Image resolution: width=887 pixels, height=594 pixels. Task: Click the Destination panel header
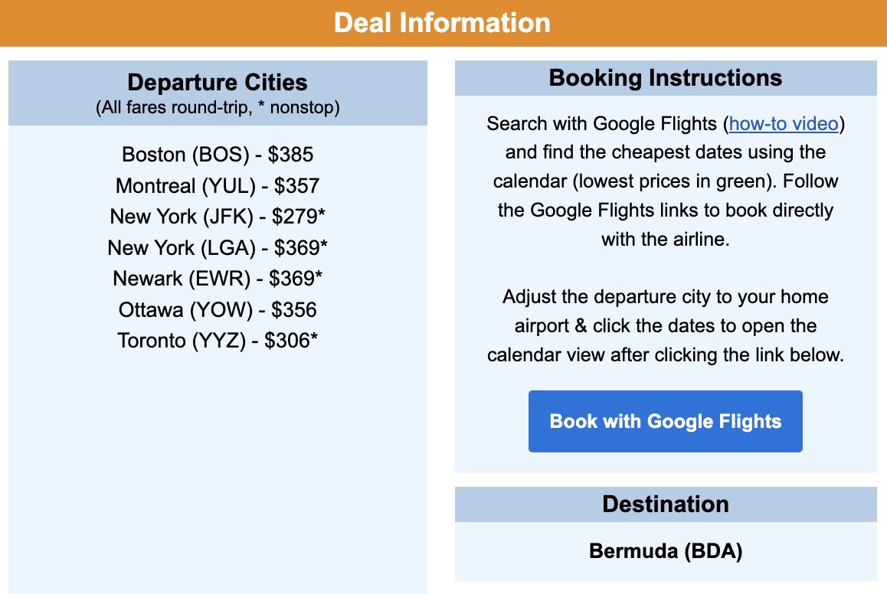665,504
